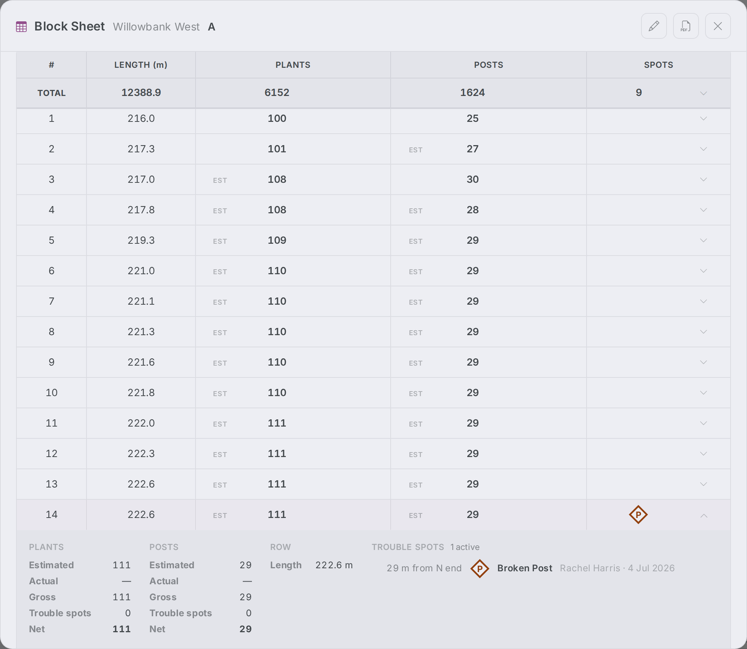The height and width of the screenshot is (649, 747).
Task: Click the SPOTS column header
Action: pos(658,65)
